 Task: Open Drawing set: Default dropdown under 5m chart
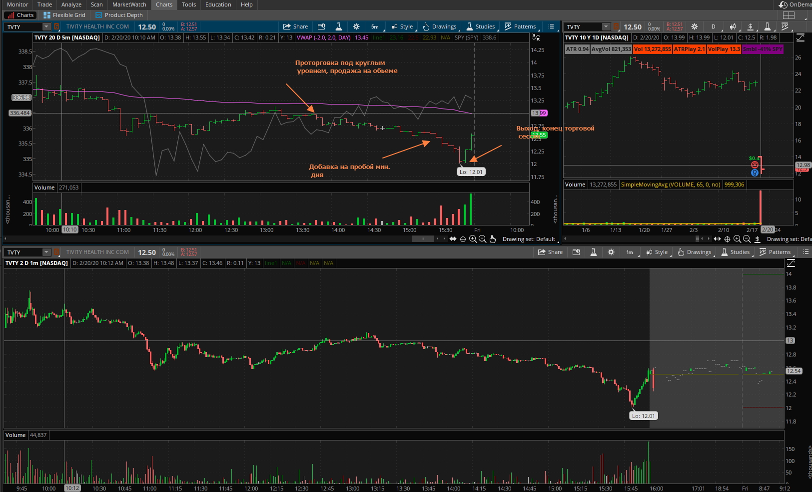tap(530, 239)
